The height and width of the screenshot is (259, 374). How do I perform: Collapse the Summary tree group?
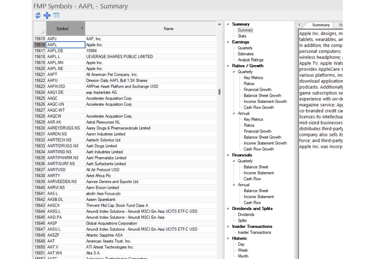click(x=228, y=24)
